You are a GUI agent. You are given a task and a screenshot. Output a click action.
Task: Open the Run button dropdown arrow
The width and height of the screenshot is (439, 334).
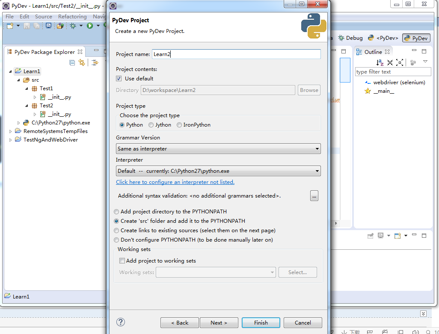point(98,26)
